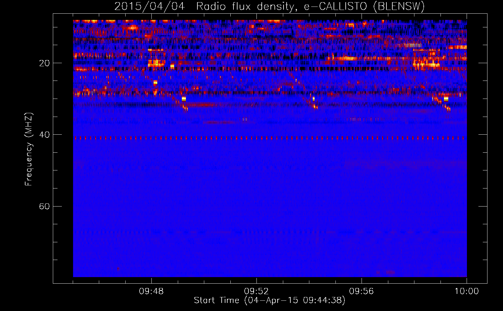Click the bright yellow emission cluster near 09:58 at 20 MHz
Screen dimensions: 503x311
point(426,64)
